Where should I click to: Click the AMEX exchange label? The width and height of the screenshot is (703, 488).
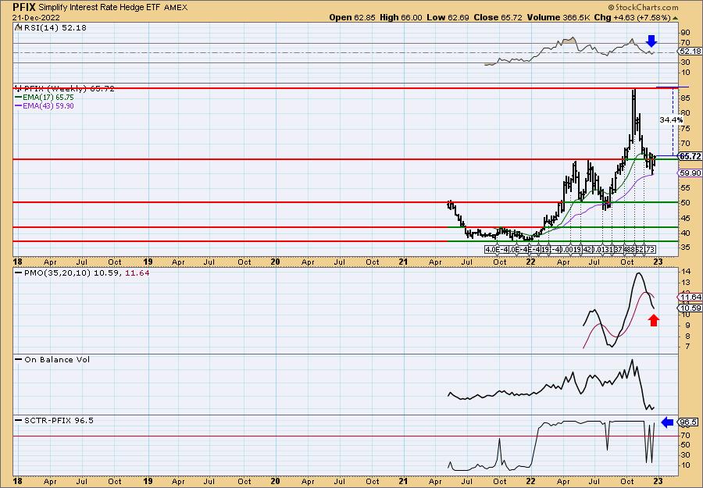(176, 8)
